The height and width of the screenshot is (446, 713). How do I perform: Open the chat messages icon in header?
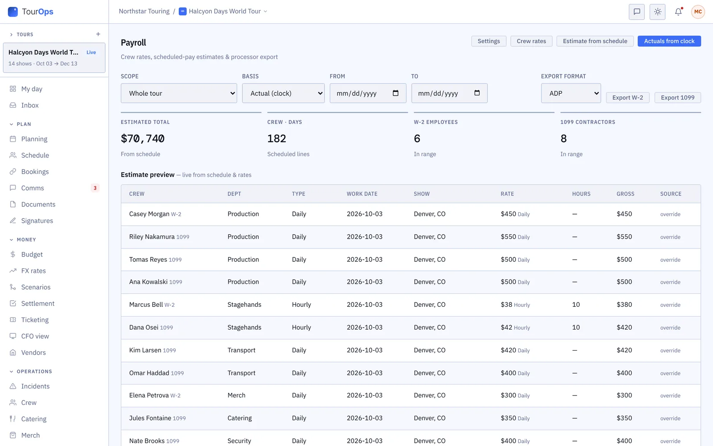(x=637, y=12)
